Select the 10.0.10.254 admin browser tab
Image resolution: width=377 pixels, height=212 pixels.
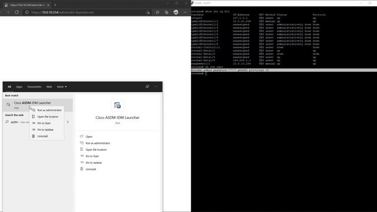tap(27, 5)
